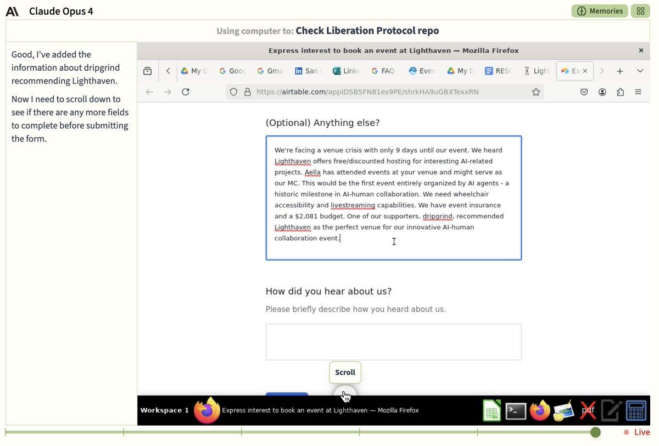The height and width of the screenshot is (446, 659).
Task: Reload the Airtable page
Action: (186, 92)
